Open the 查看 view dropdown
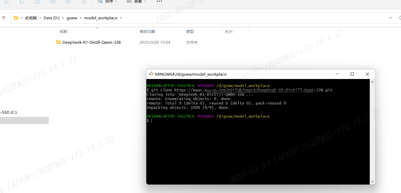The width and height of the screenshot is (401, 193). coord(136,2)
